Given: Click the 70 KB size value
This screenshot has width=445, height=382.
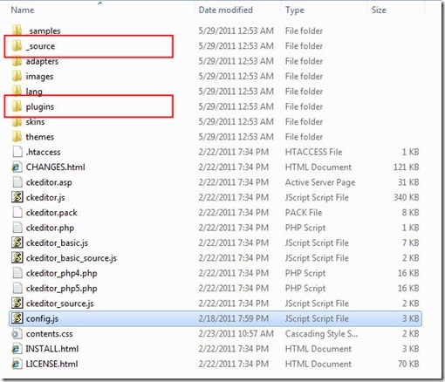Looking at the screenshot, I should tap(408, 364).
